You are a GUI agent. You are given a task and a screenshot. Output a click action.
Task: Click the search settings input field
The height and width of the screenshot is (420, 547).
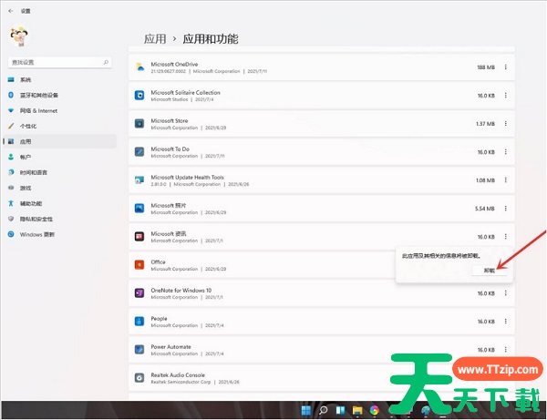tap(59, 62)
